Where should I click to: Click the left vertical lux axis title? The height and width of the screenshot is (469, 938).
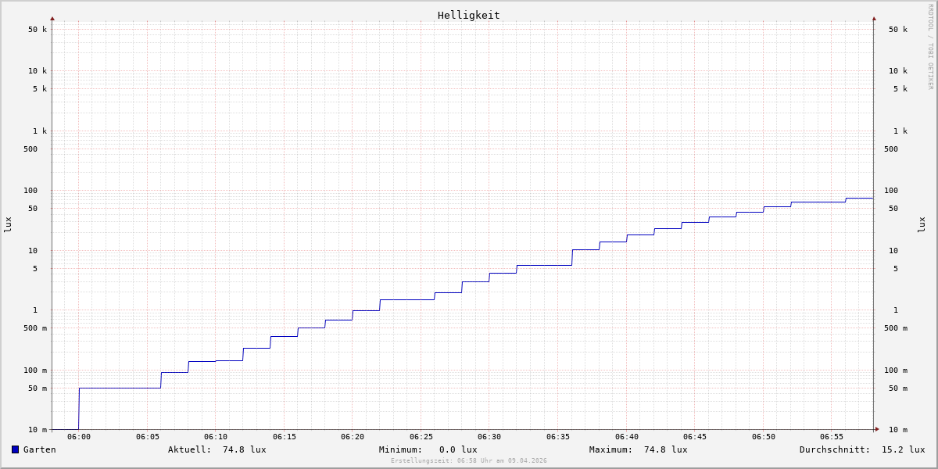[x=8, y=224]
